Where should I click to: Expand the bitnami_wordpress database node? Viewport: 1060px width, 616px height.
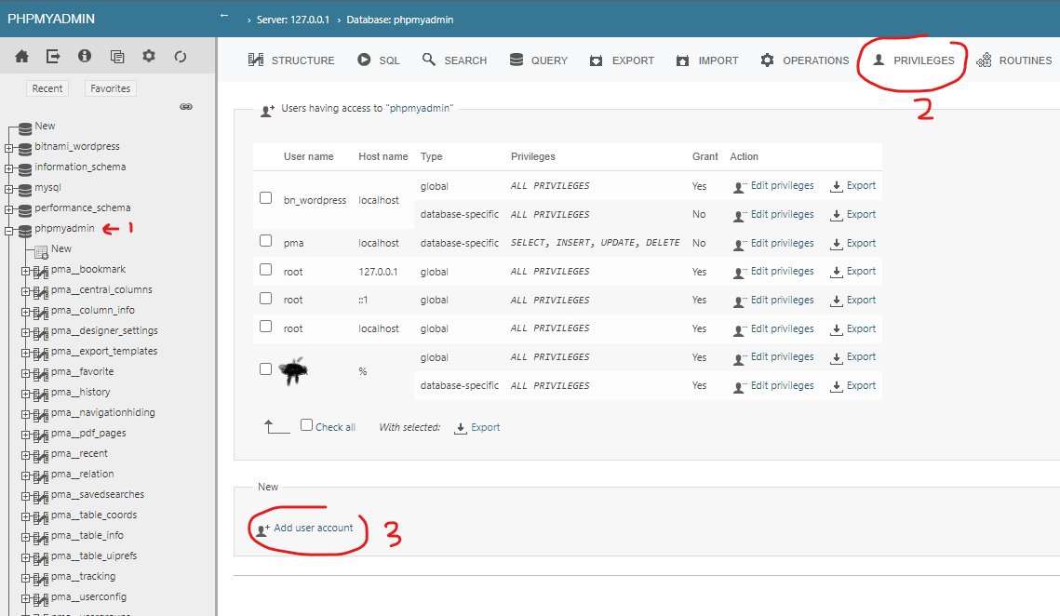click(x=8, y=148)
